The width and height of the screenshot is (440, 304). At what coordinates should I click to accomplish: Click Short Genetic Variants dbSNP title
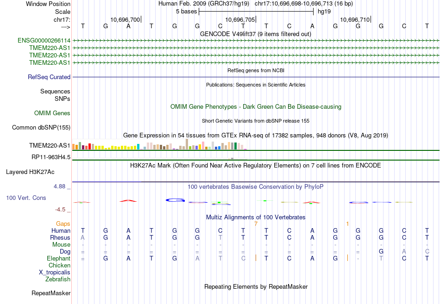pos(256,121)
